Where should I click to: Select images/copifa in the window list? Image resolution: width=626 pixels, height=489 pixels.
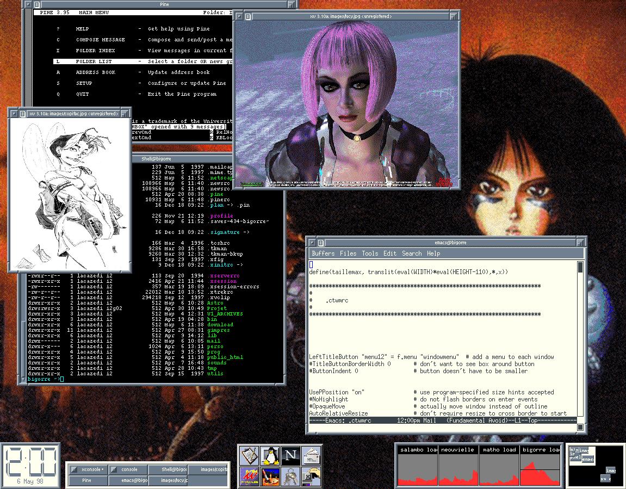click(x=208, y=469)
